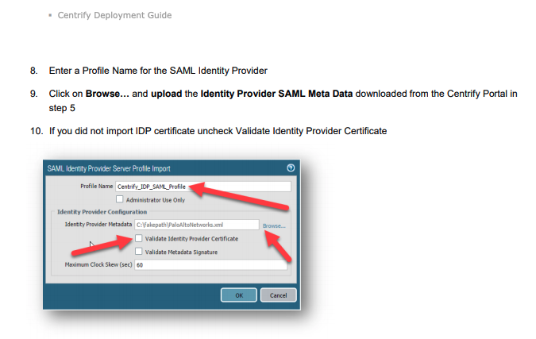536x339 pixels.
Task: Click the dialog title 'SAML Identity Provider Server Profile Import'
Action: click(109, 168)
